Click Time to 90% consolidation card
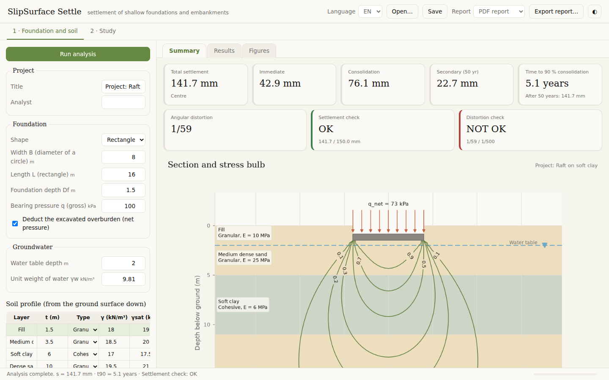Screen dimensions: 609x380 pyautogui.click(x=560, y=84)
